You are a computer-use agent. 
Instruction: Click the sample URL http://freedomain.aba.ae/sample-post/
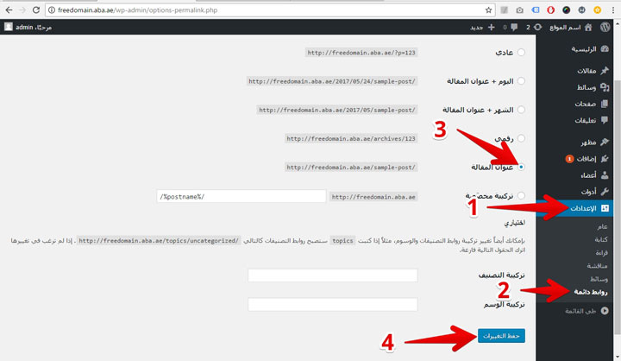click(x=351, y=168)
